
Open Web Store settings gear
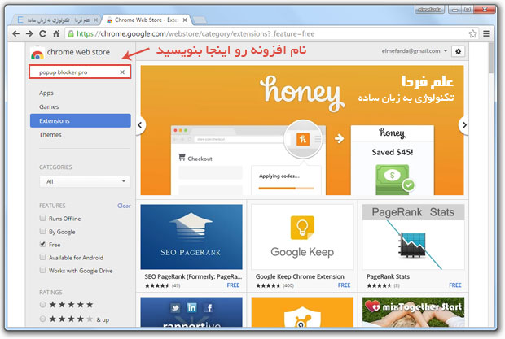(x=458, y=51)
